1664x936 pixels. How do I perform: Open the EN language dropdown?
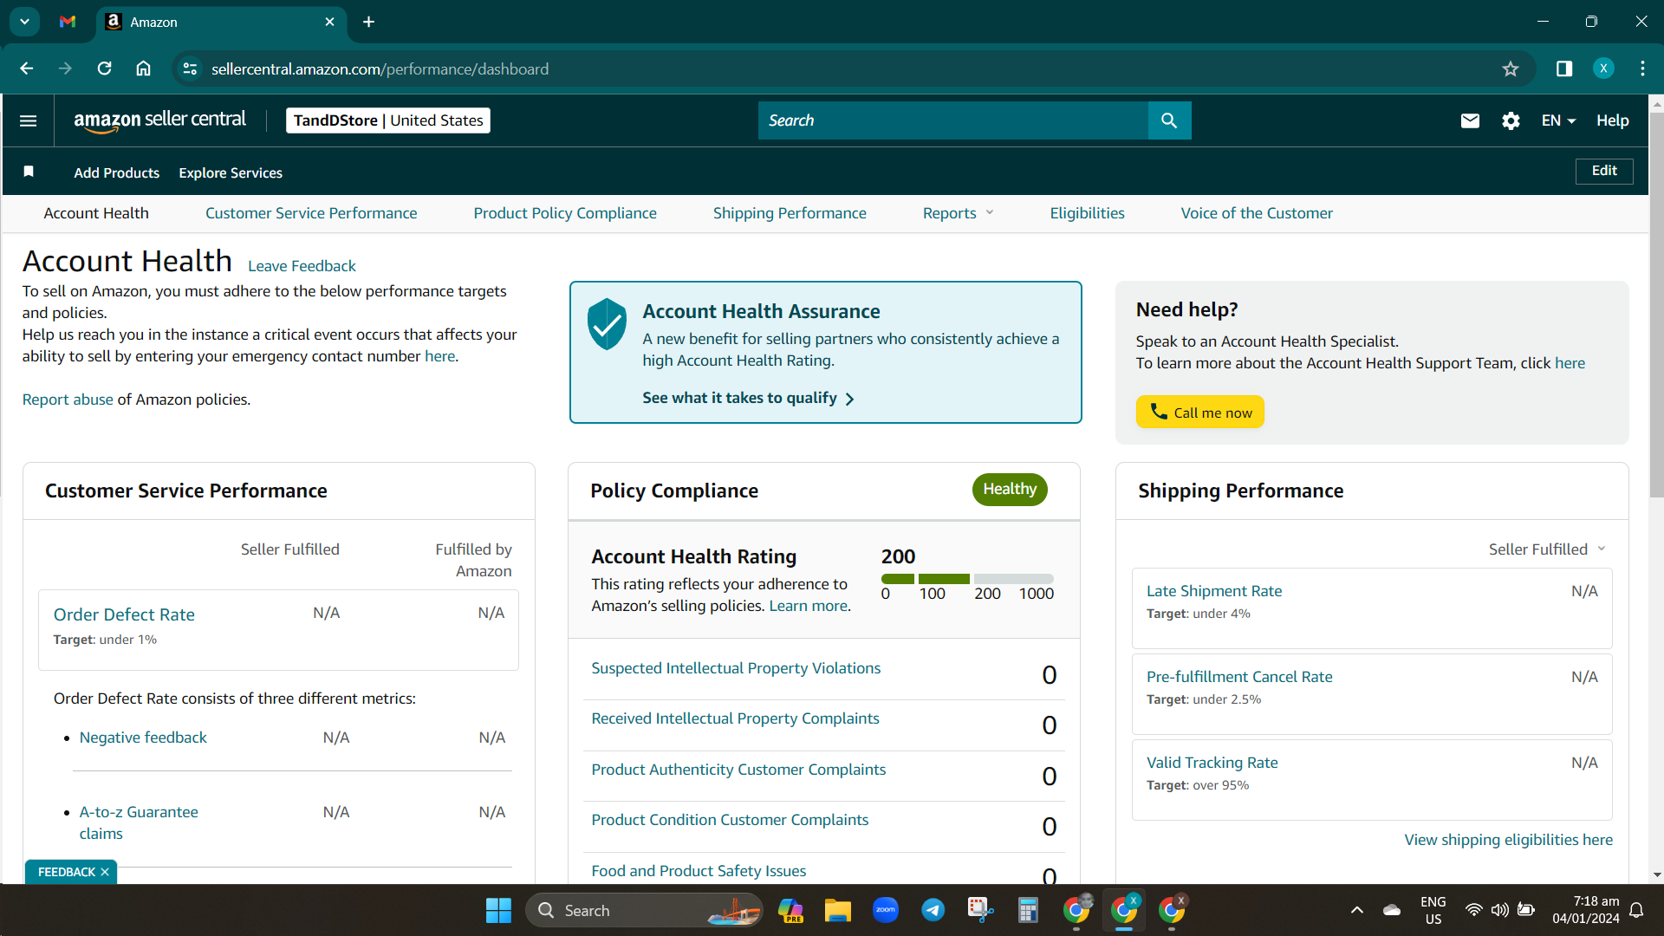(x=1558, y=120)
